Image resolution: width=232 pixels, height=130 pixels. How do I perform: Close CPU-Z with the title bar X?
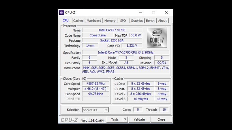point(167,13)
